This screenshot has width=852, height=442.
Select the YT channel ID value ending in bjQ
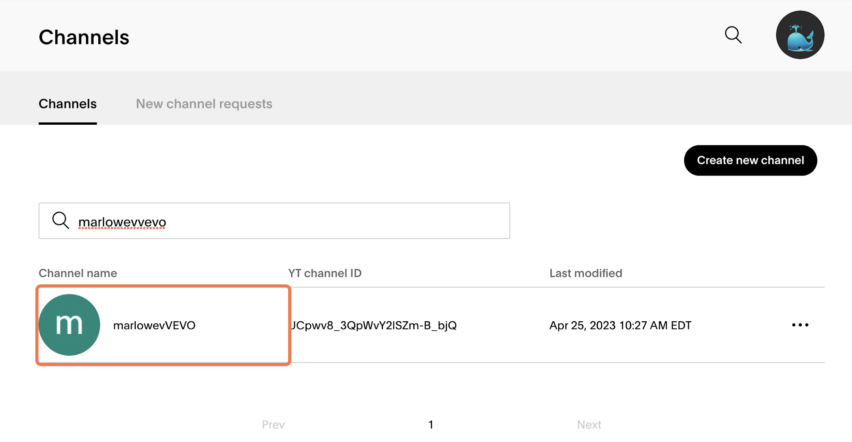373,325
